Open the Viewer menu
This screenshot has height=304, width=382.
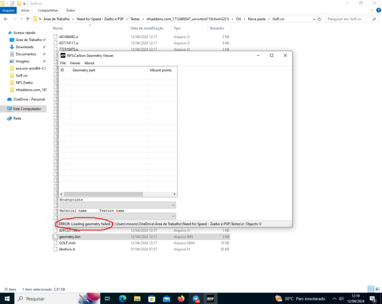tap(75, 63)
